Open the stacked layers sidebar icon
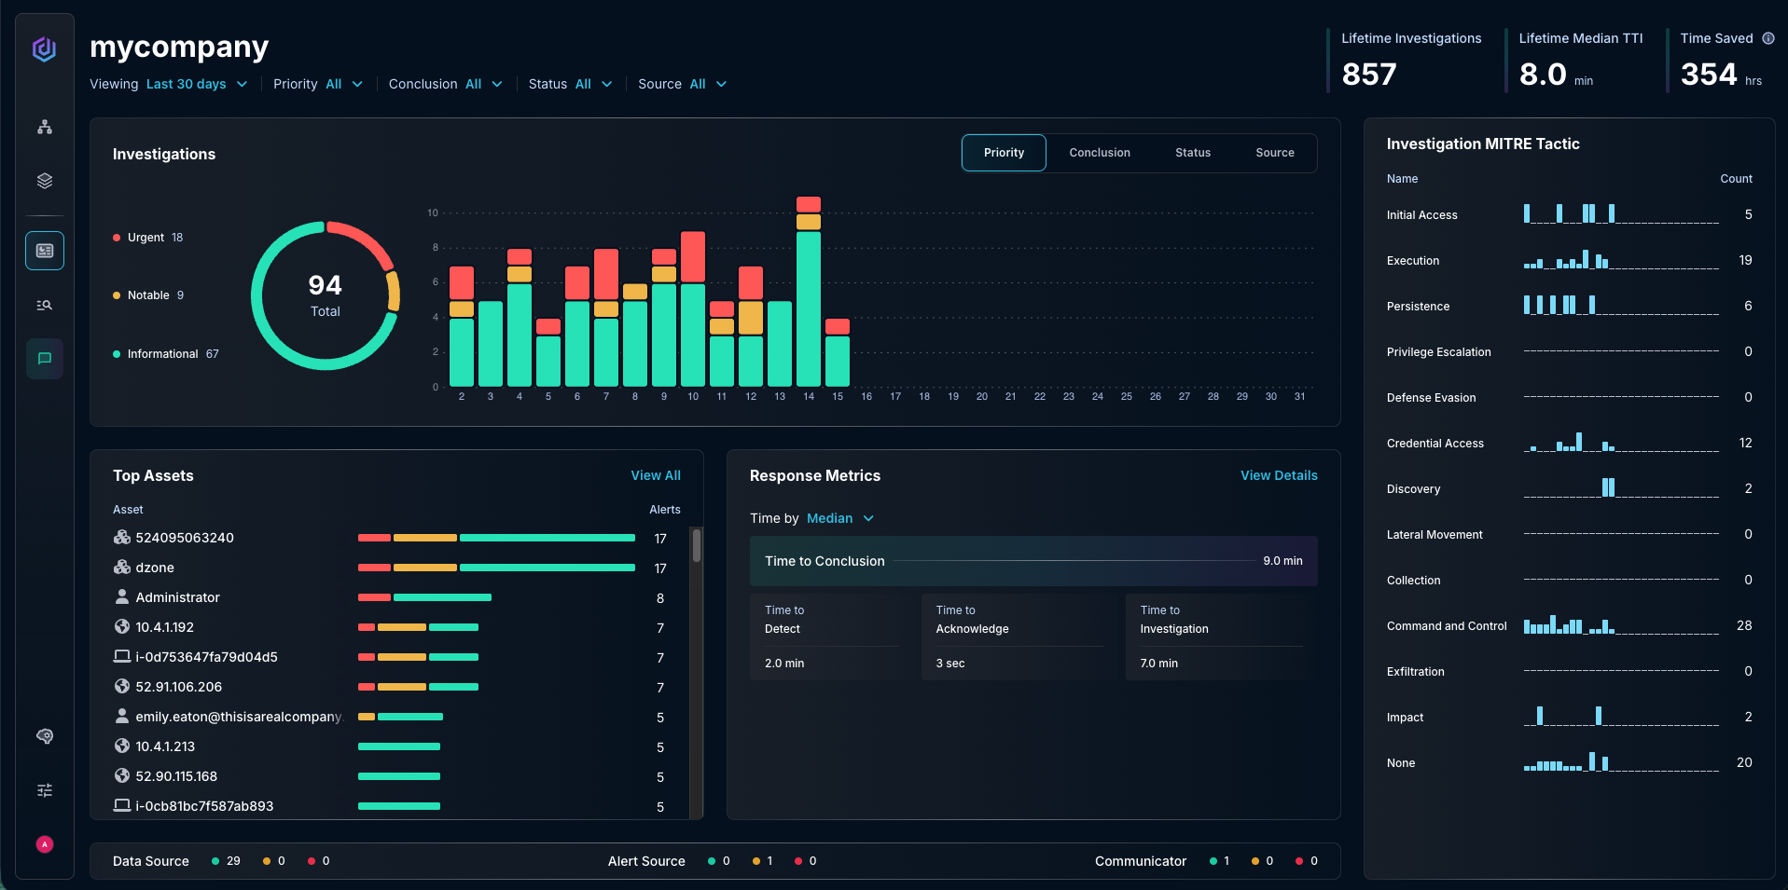 pyautogui.click(x=44, y=181)
